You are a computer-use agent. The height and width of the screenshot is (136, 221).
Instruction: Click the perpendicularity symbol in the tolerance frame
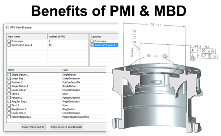193,55
